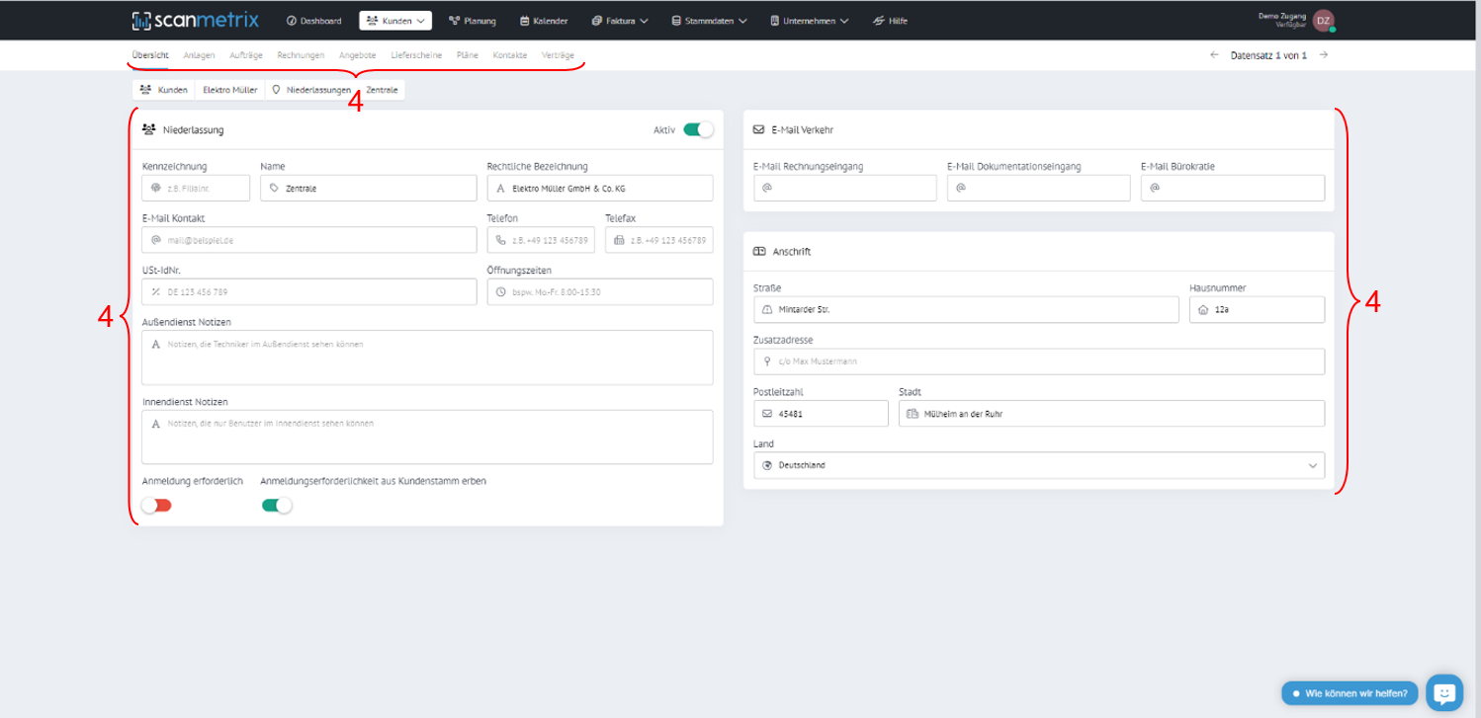Click the Postleitzahl input field
This screenshot has width=1481, height=718.
[x=821, y=414]
